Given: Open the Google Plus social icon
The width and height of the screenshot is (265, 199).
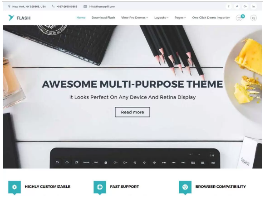Looking at the screenshot, I should 245,6.
